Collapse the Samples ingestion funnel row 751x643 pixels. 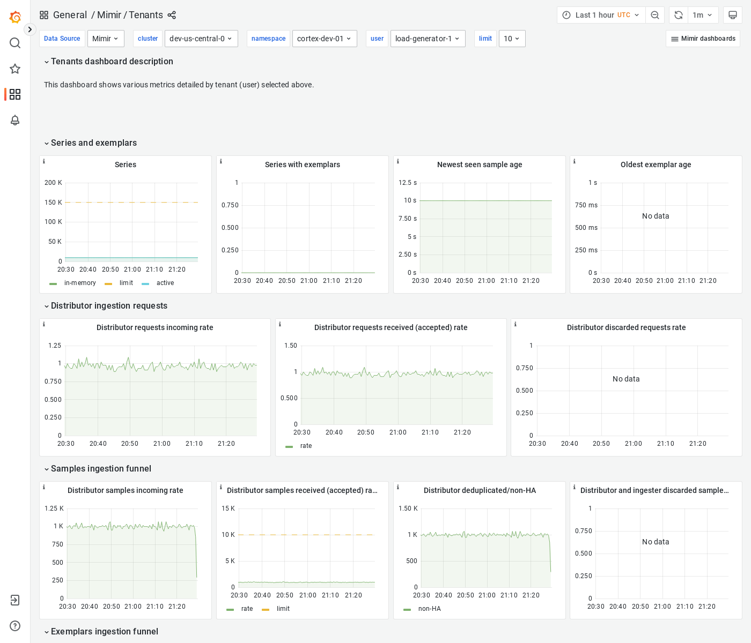click(x=101, y=468)
